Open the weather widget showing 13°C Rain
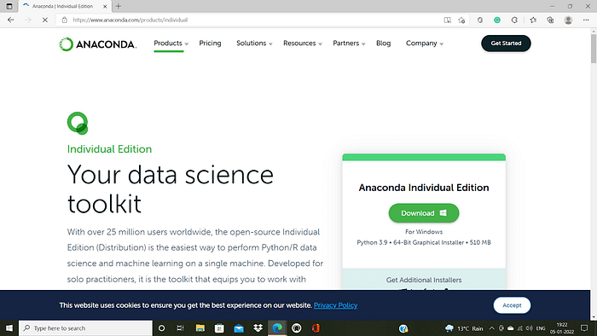Screen dimensions: 597x336 point(464,328)
